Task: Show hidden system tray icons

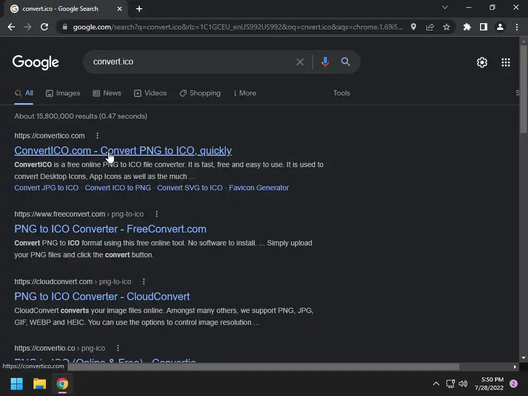Action: (x=436, y=384)
